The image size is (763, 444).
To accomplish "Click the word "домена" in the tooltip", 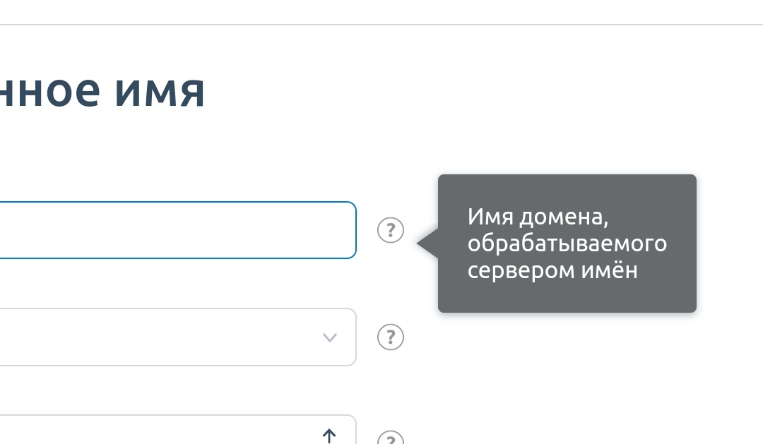I will click(562, 217).
